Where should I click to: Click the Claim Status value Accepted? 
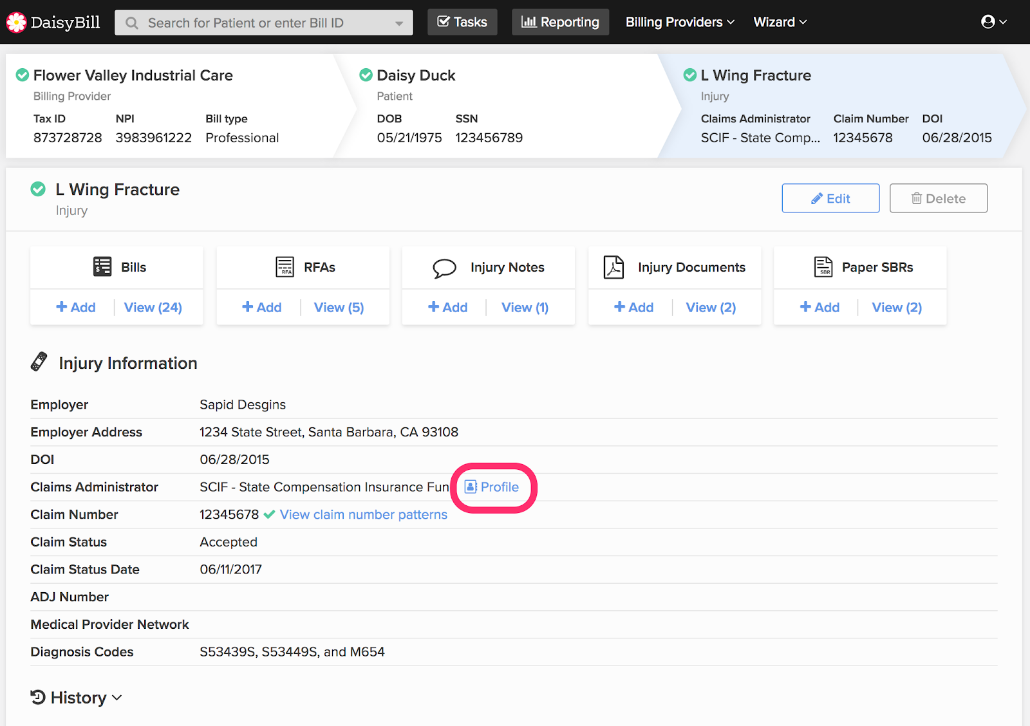(229, 543)
